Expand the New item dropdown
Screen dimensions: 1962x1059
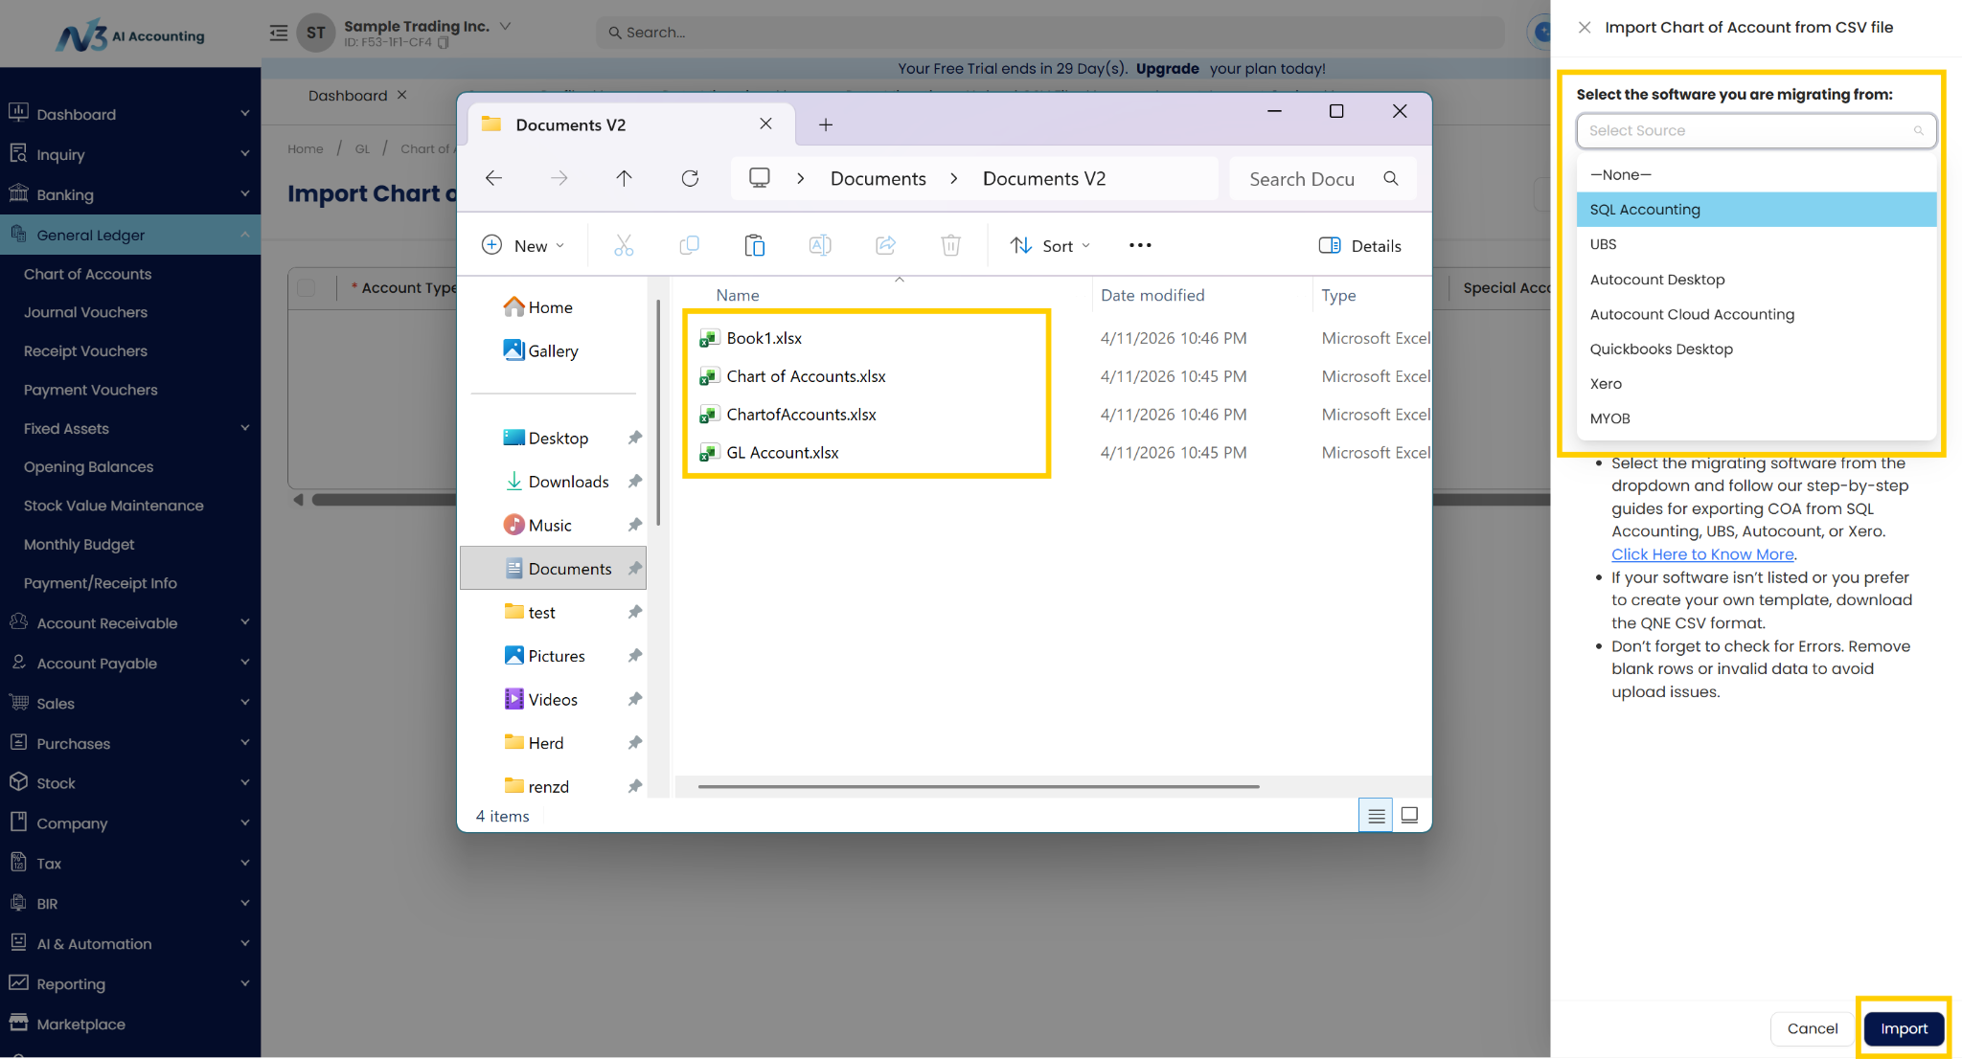(523, 245)
